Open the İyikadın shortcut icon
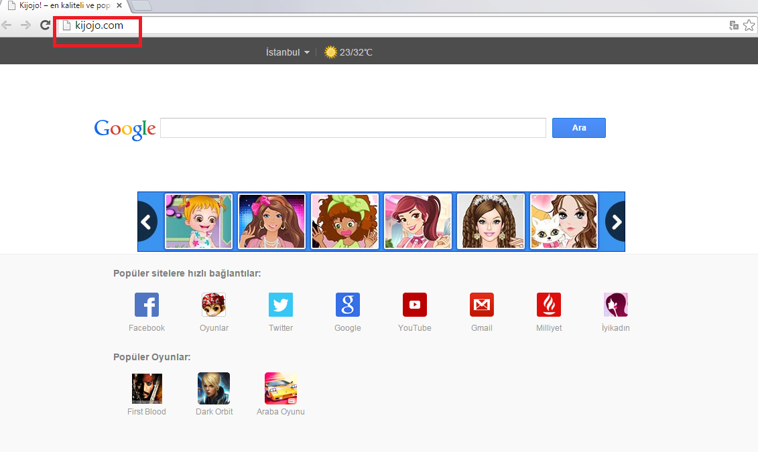Viewport: 758px width, 452px height. click(x=615, y=305)
